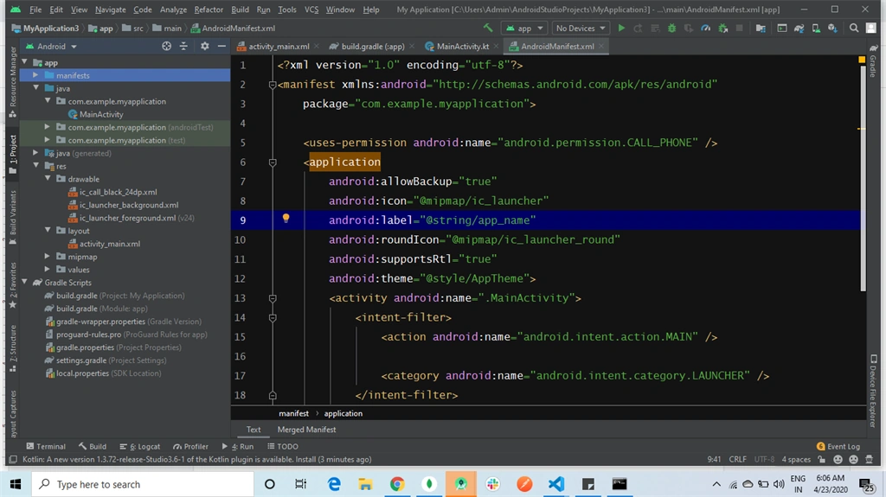Open the Analyze menu
Image resolution: width=886 pixels, height=497 pixels.
[x=173, y=10]
